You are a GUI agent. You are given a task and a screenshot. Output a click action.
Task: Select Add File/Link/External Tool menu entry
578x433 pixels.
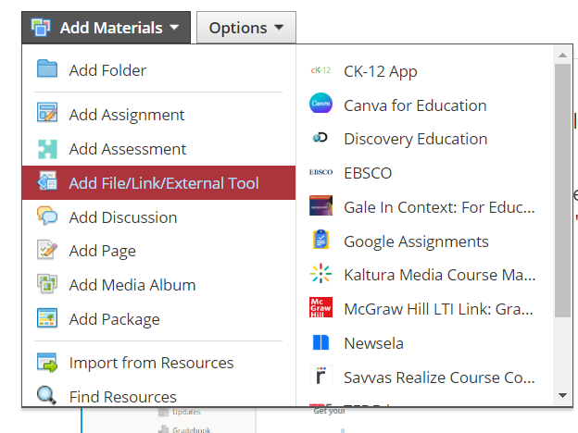[159, 182]
